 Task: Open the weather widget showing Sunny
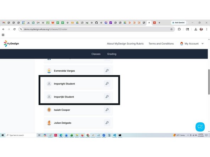tap(179, 135)
